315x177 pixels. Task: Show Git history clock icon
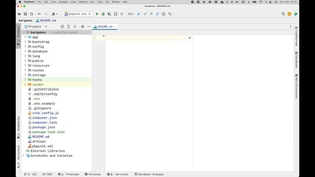[x=163, y=14]
